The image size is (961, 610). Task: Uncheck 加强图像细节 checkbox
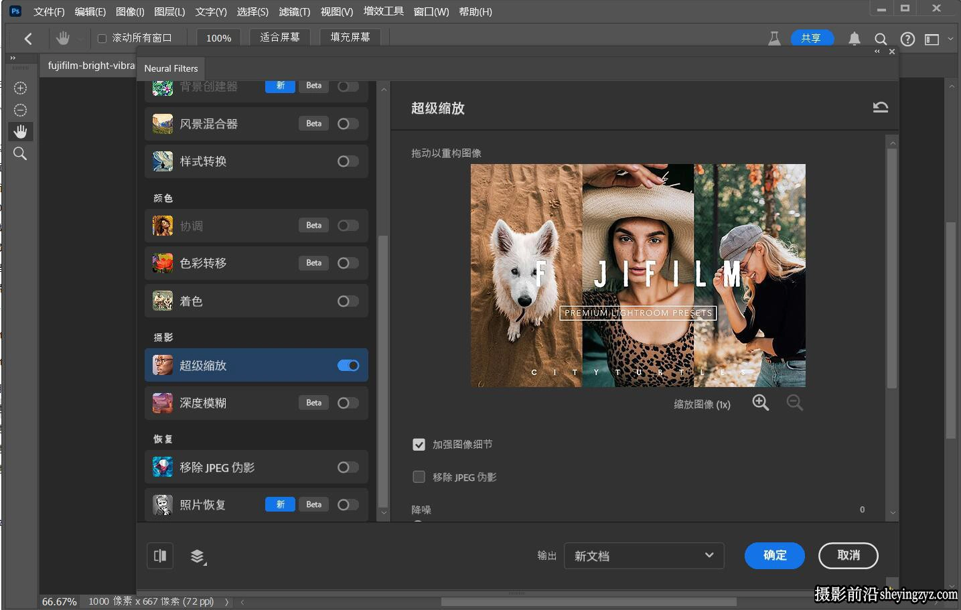[x=419, y=445]
